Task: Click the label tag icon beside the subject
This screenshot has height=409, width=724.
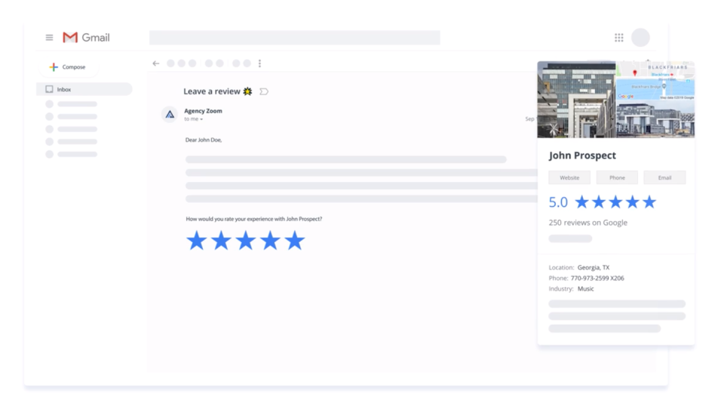Action: pos(264,91)
